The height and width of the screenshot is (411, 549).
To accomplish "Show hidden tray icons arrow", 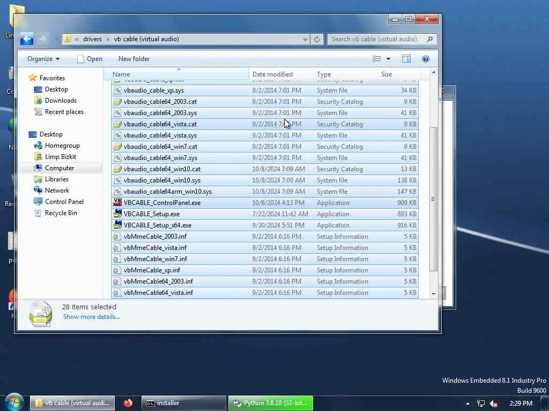I will click(468, 404).
